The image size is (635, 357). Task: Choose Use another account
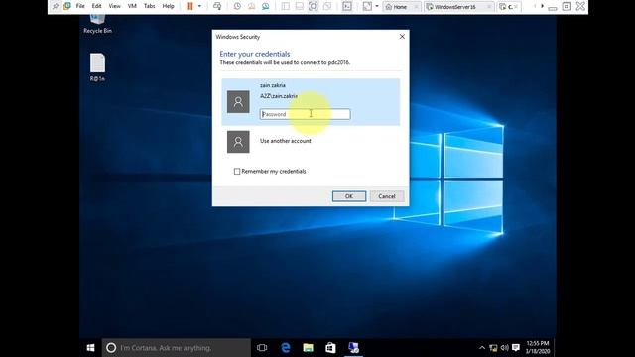click(x=286, y=141)
